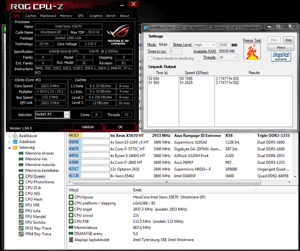This screenshot has height=251, width=300.
Task: Click the FP64 Ray-Trace benchmark icon
Action: point(21,234)
